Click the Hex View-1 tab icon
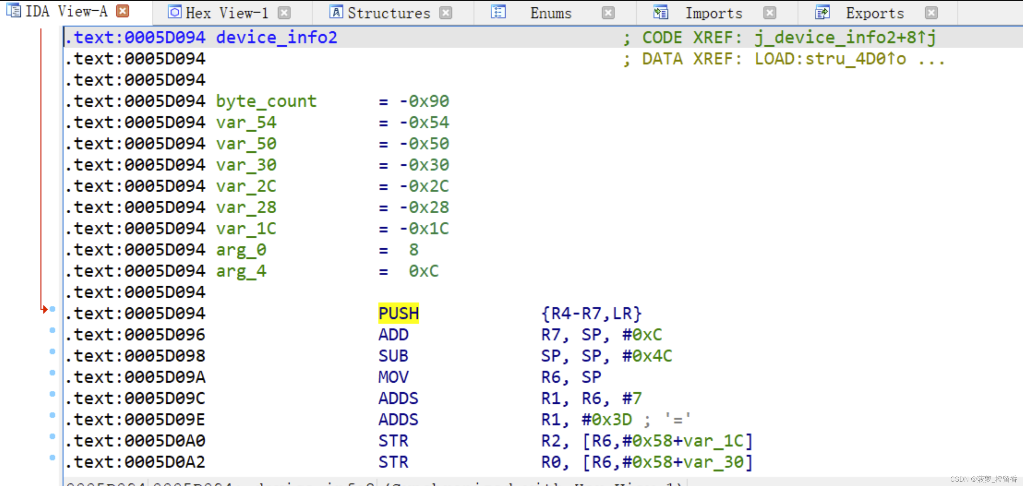This screenshot has width=1023, height=486. (x=174, y=12)
